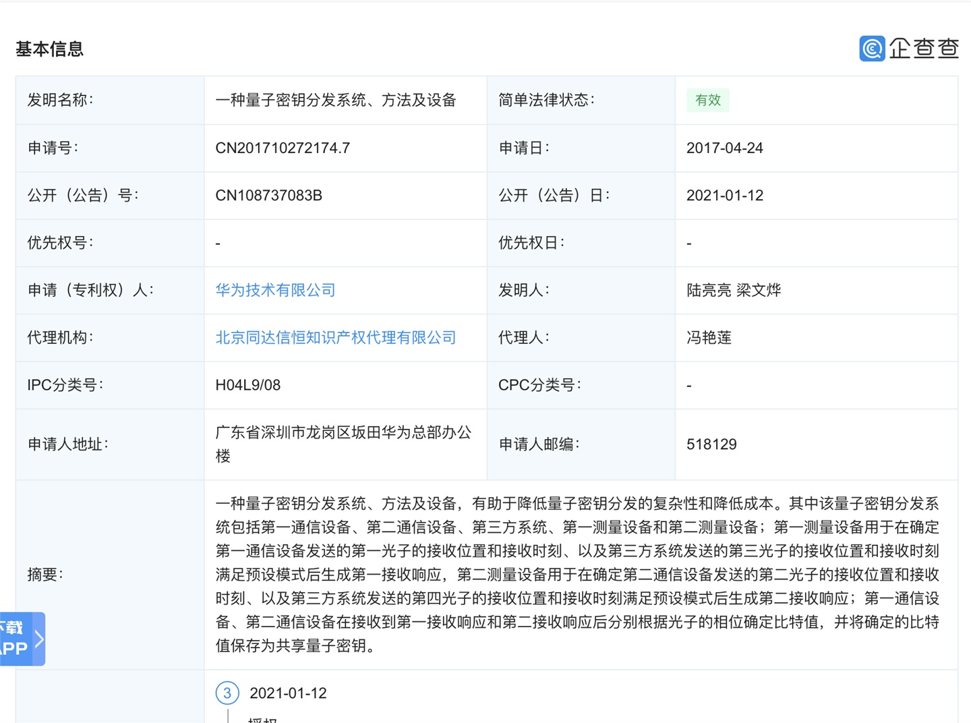Select the 摘要 row label

(x=45, y=574)
